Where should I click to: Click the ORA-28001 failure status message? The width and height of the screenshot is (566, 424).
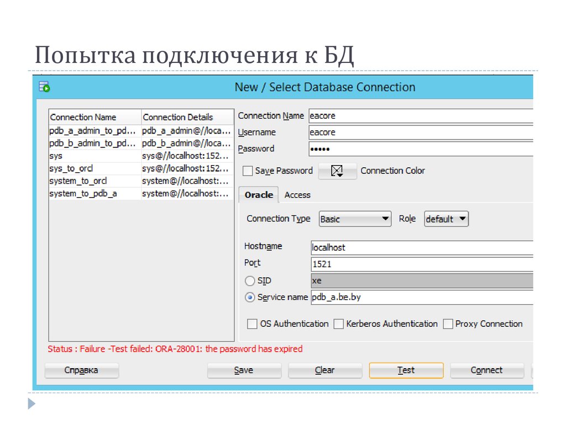[175, 349]
